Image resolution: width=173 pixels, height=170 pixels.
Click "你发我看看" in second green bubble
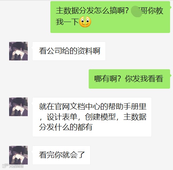pyautogui.click(x=144, y=79)
